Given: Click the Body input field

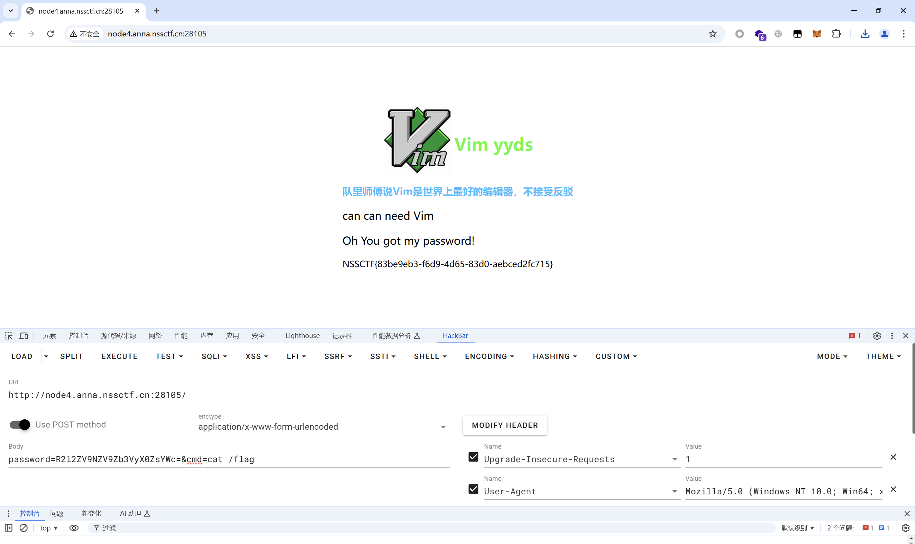Looking at the screenshot, I should pos(229,459).
